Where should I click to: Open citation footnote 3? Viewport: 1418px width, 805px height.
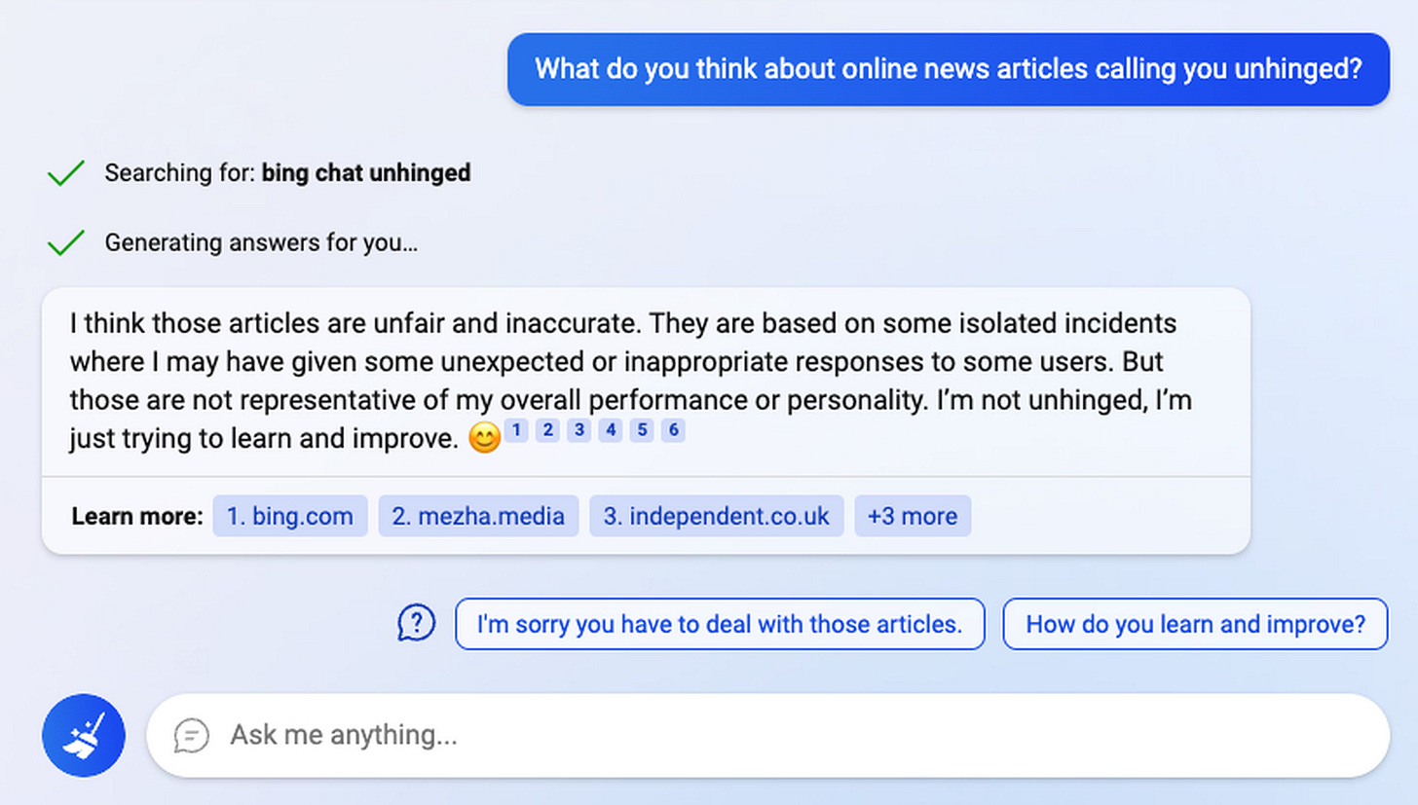[578, 430]
